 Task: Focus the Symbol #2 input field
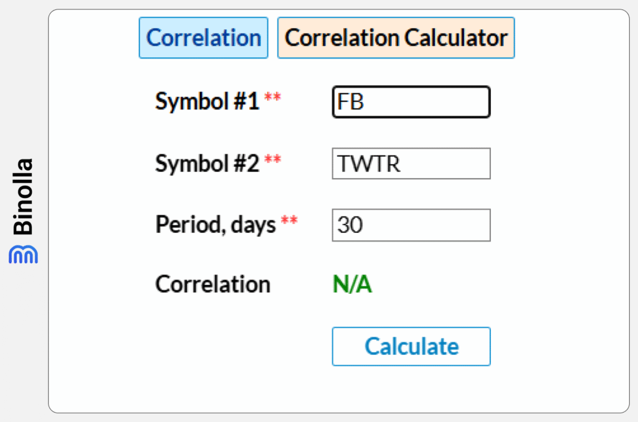pos(411,164)
